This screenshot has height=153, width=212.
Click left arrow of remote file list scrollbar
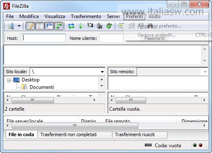click(112, 100)
